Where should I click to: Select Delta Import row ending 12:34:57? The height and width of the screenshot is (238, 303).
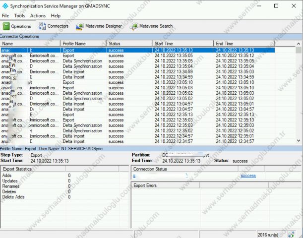[137, 141]
